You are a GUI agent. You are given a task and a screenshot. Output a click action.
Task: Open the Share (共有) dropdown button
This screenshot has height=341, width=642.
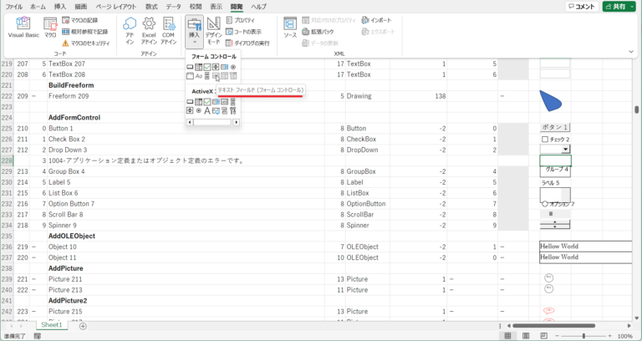(620, 6)
